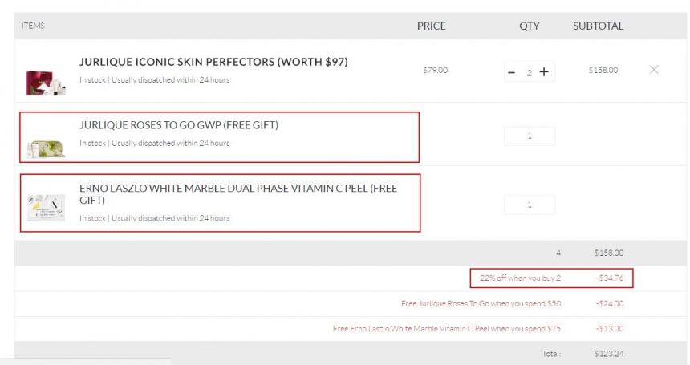This screenshot has height=365, width=690.
Task: Open Jurlique Iconic Skin Perfectors product title
Action: [x=213, y=62]
